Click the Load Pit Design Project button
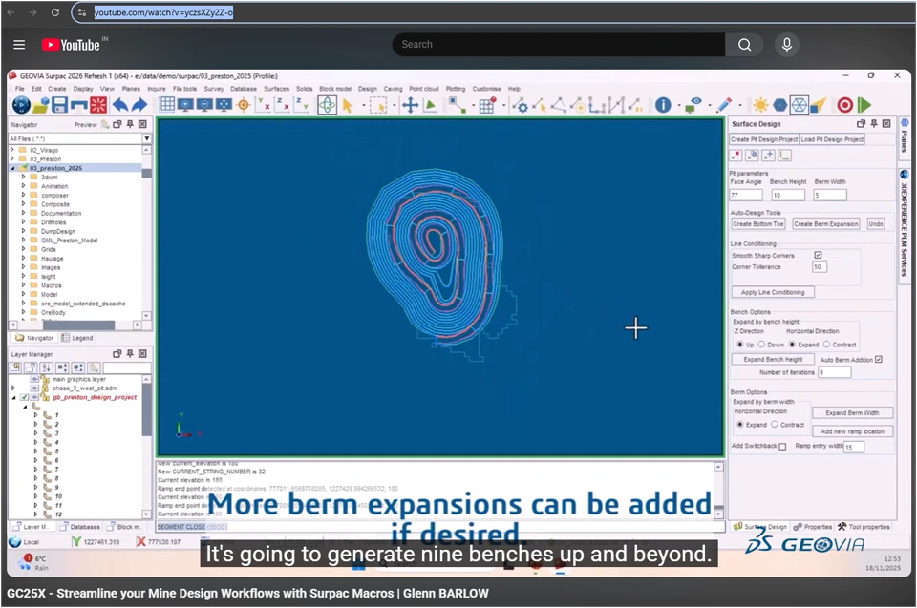This screenshot has width=917, height=608. point(832,139)
